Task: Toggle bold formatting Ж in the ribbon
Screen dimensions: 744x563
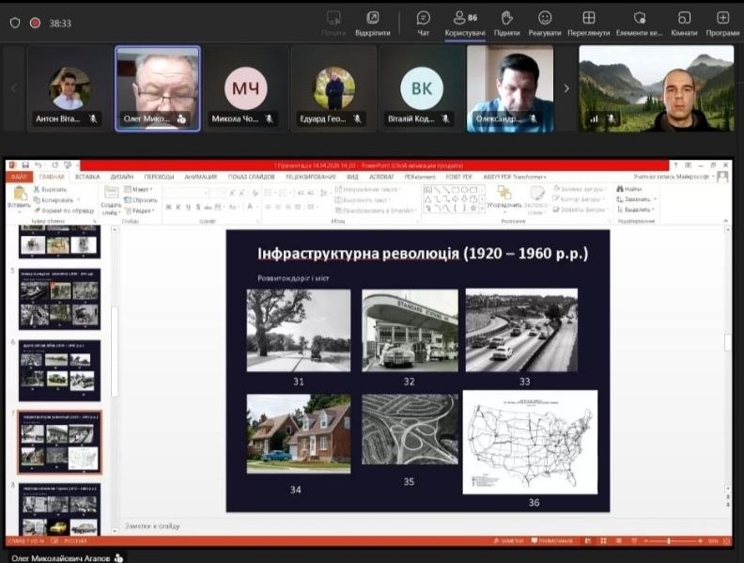Action: [x=169, y=207]
